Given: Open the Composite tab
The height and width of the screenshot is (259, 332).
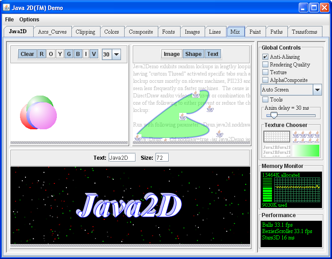Looking at the screenshot, I should [x=141, y=32].
